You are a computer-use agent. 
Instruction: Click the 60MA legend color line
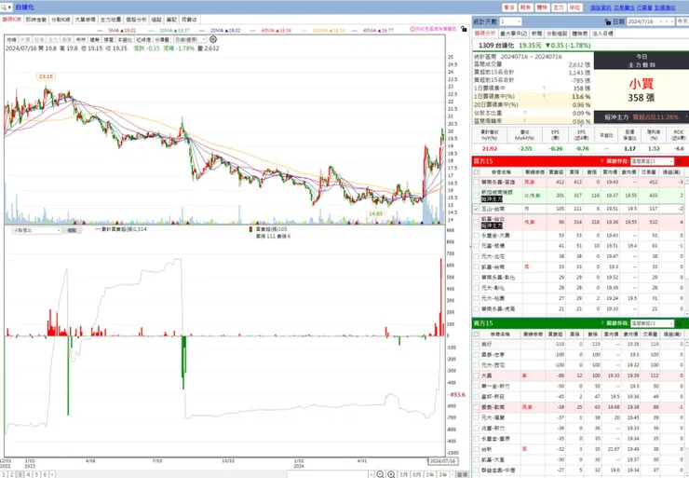252,31
